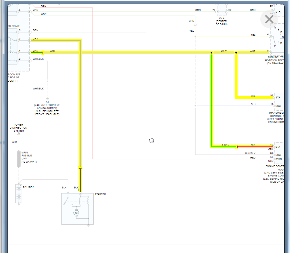Select the STR terminal label

pyautogui.click(x=278, y=12)
